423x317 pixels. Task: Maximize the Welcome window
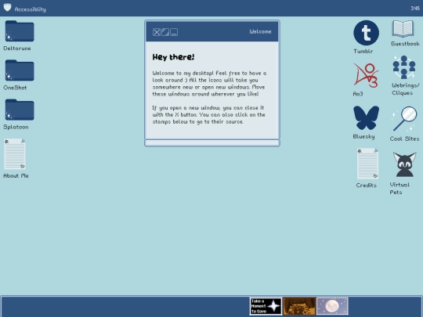tap(165, 32)
